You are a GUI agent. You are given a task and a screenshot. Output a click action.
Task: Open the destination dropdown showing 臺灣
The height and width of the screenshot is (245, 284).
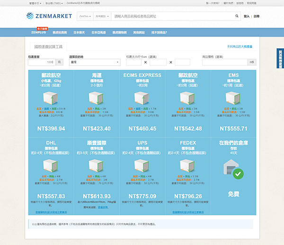click(95, 62)
